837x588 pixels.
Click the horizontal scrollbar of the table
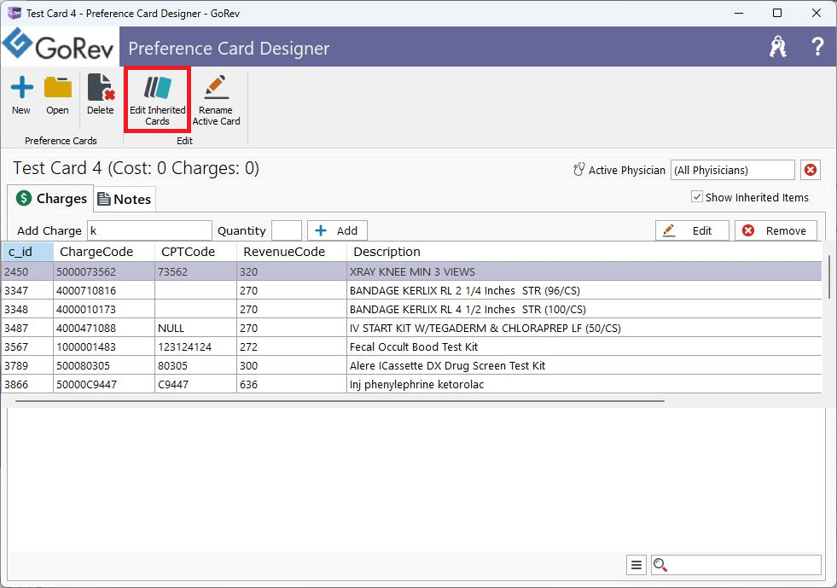click(x=340, y=400)
